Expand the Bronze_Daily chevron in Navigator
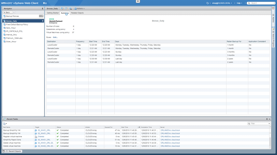The image size is (277, 155). click(x=43, y=21)
